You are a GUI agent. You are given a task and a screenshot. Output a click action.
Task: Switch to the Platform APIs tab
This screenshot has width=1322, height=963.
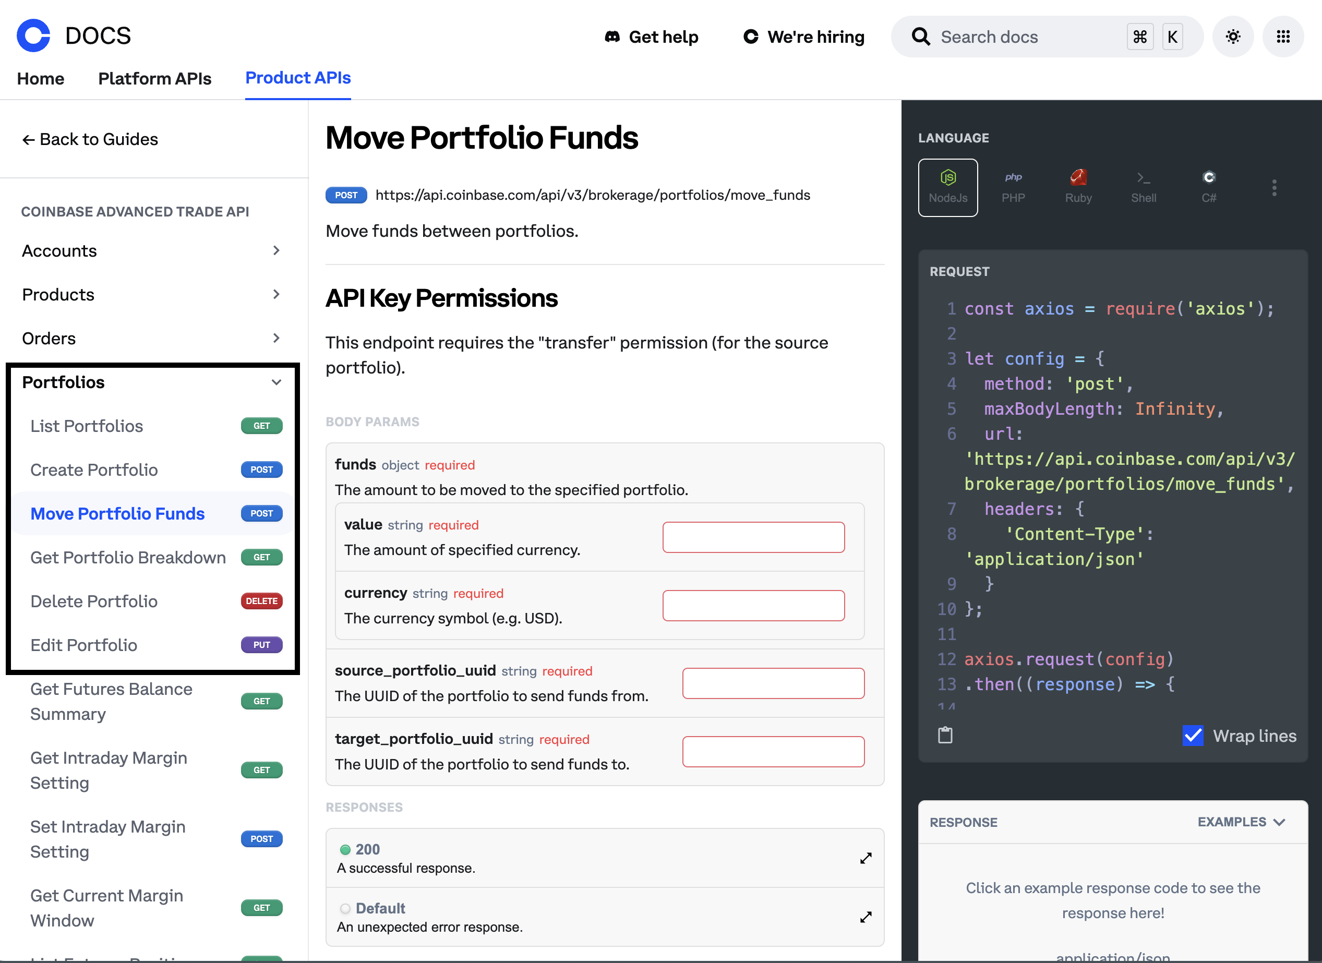pyautogui.click(x=154, y=78)
